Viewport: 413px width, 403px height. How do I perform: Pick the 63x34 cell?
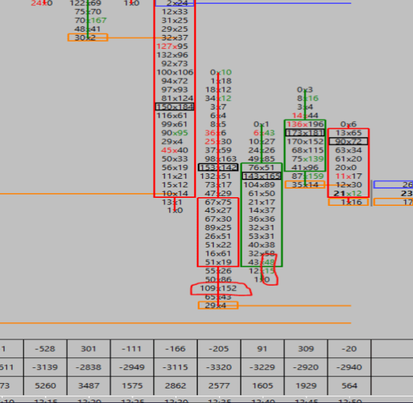[348, 150]
